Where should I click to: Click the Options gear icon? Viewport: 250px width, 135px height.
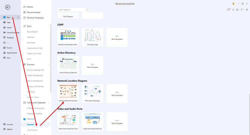tap(4, 129)
